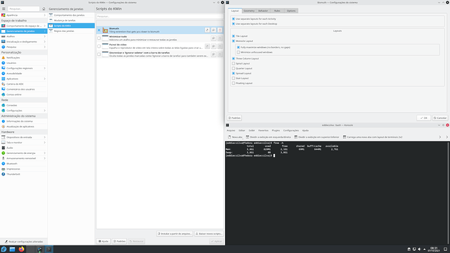
Task: Show info about Sincronizar 'Ignorar seletor' script
Action: (213, 54)
